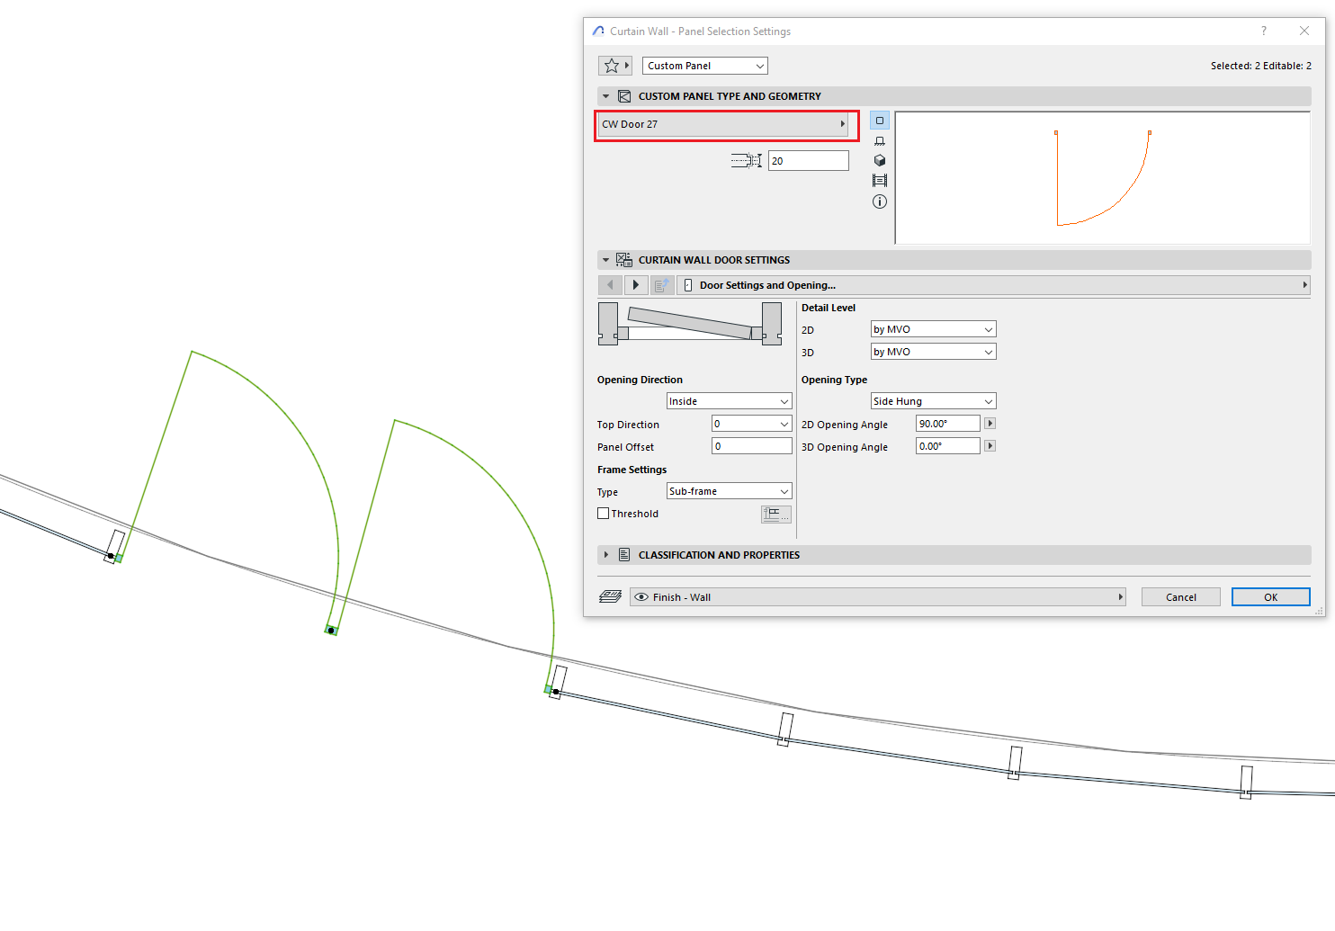Go to previous settings page arrow
The height and width of the screenshot is (931, 1335).
click(610, 285)
